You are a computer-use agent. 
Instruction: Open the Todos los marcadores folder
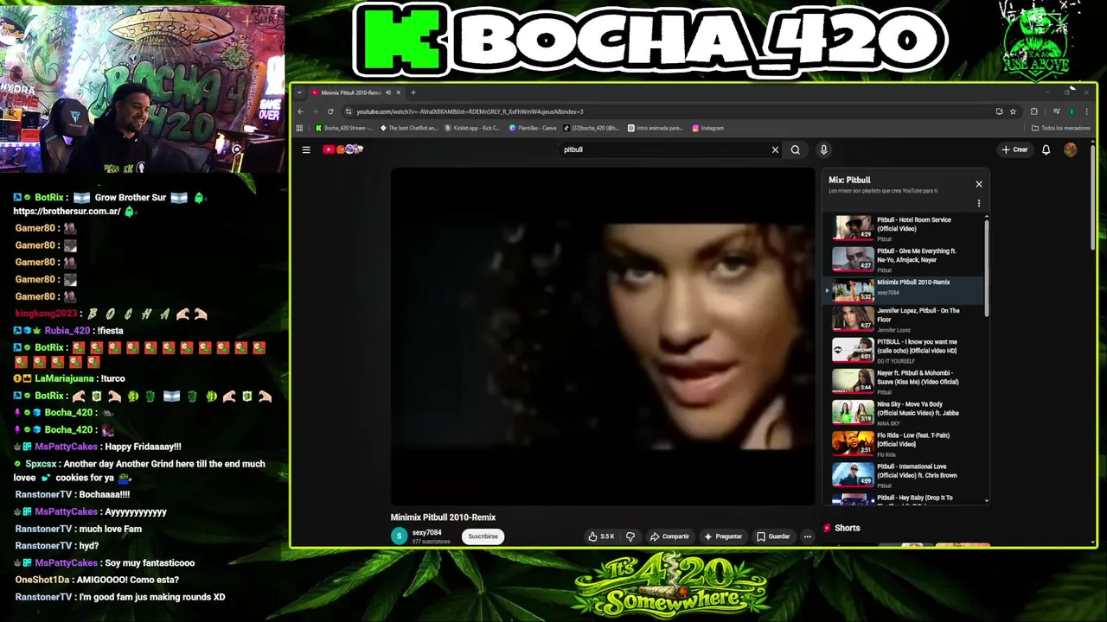click(1061, 128)
